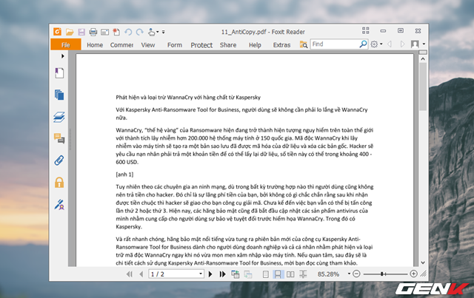Open the Attachments paperclip panel

click(x=59, y=160)
